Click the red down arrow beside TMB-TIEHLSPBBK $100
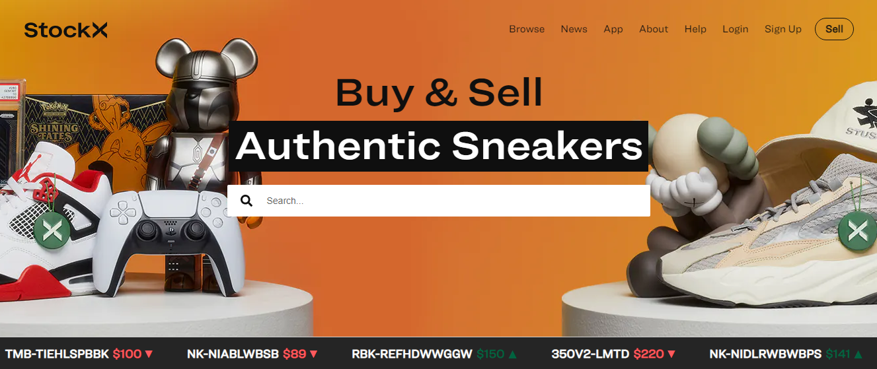The height and width of the screenshot is (369, 877). [149, 354]
